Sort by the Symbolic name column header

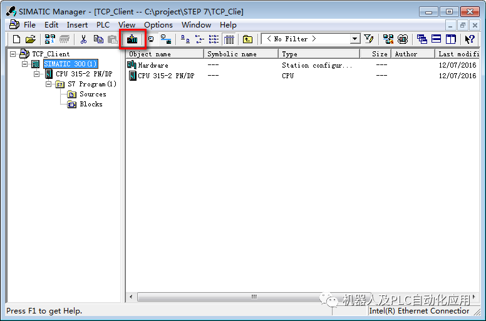[241, 54]
